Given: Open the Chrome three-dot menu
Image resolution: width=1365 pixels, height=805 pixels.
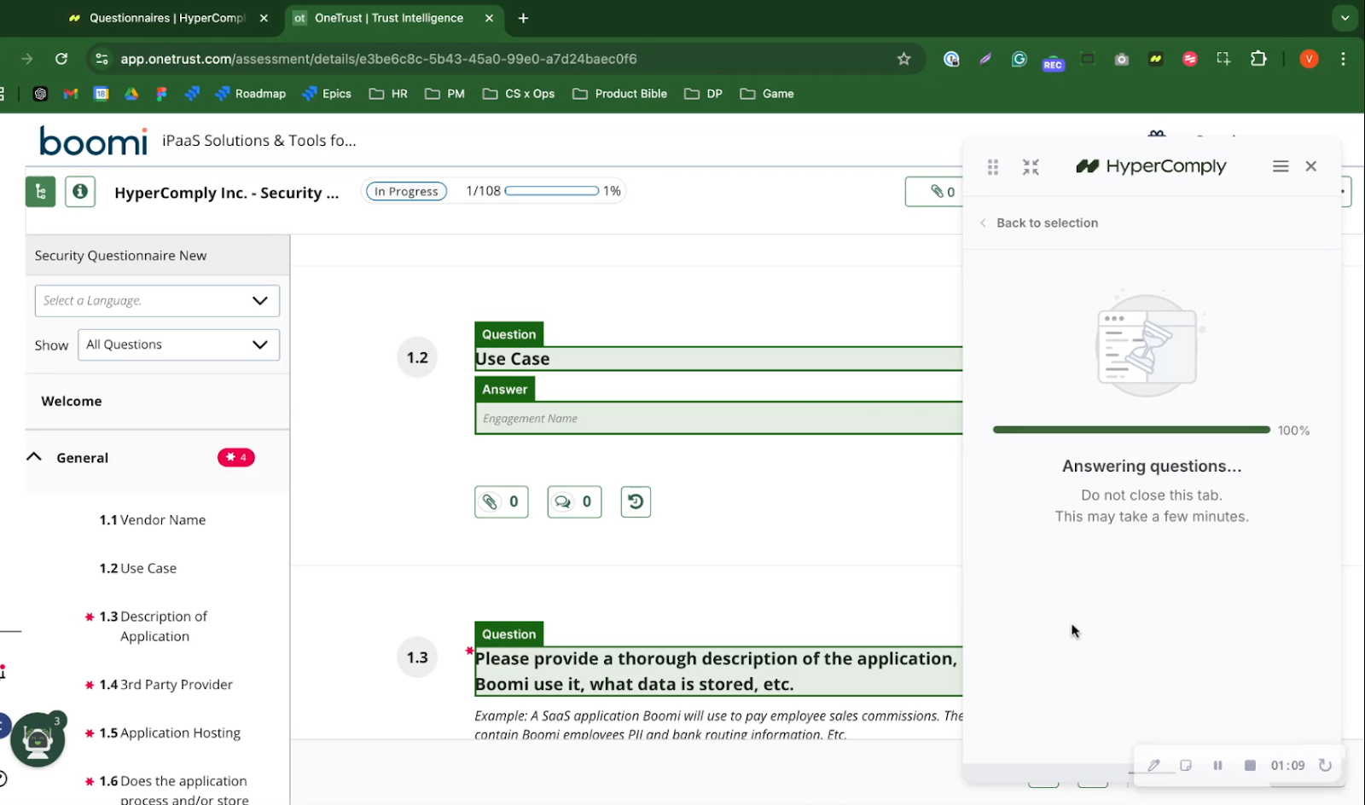Looking at the screenshot, I should click(1343, 59).
